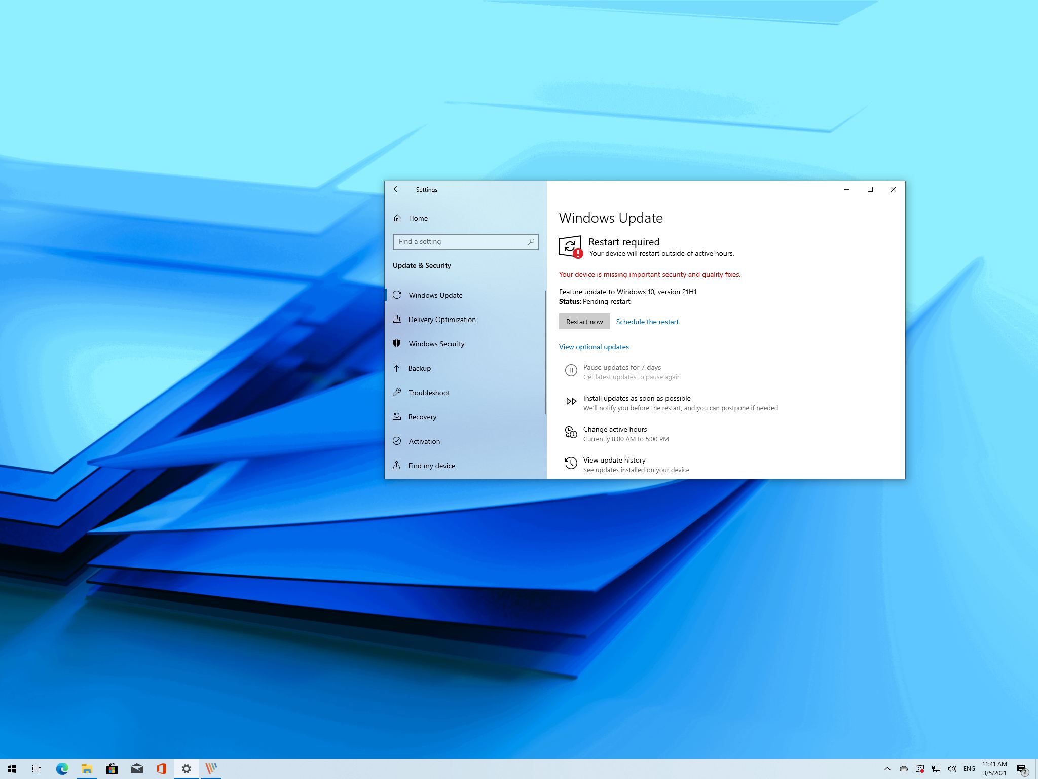Open the Windows Security section
This screenshot has width=1038, height=779.
pos(436,343)
